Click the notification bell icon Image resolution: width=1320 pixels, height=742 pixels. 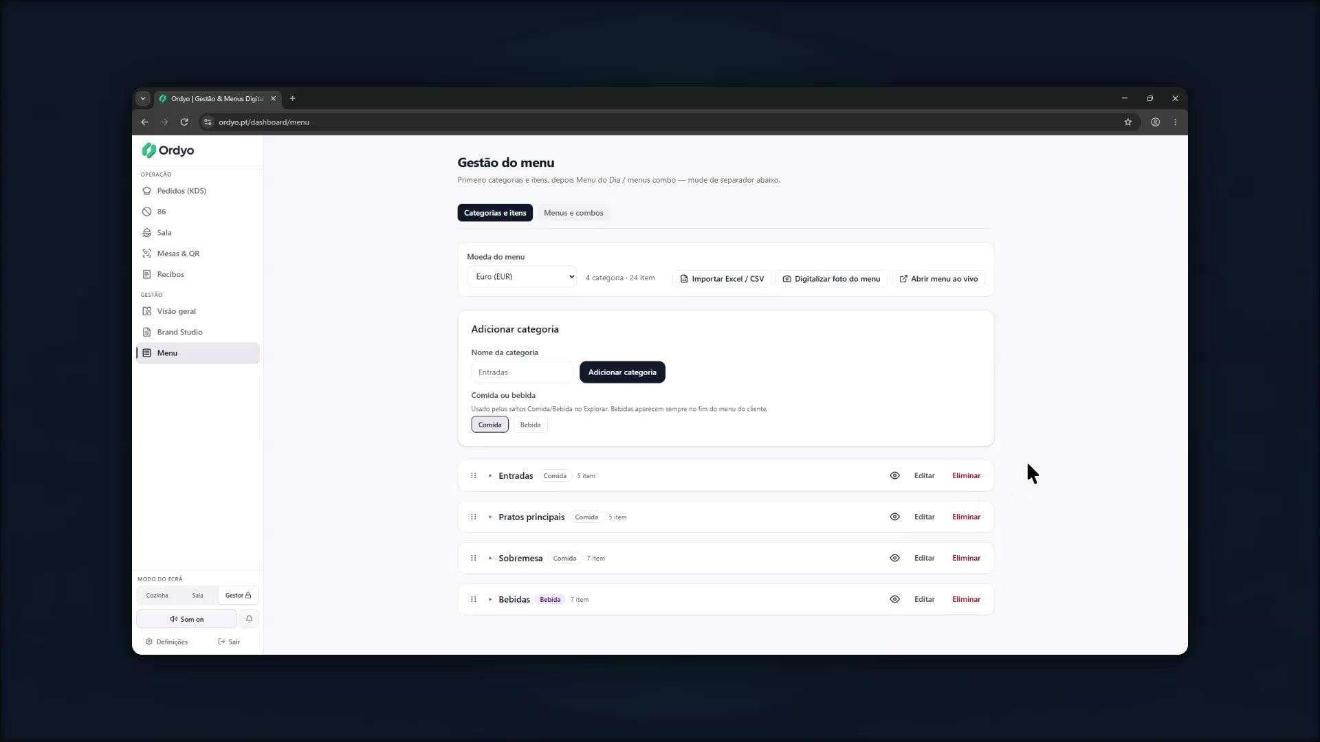249,619
